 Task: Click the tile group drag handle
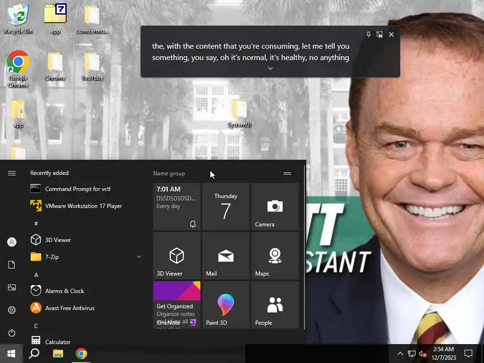[x=287, y=173]
